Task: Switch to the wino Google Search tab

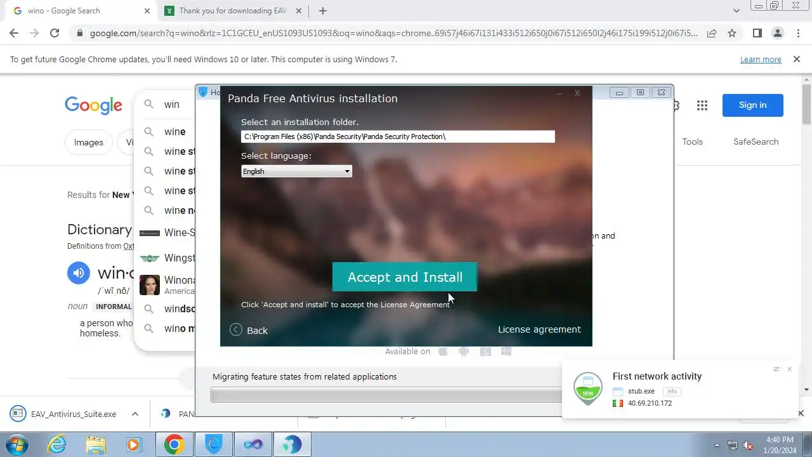Action: click(x=81, y=11)
